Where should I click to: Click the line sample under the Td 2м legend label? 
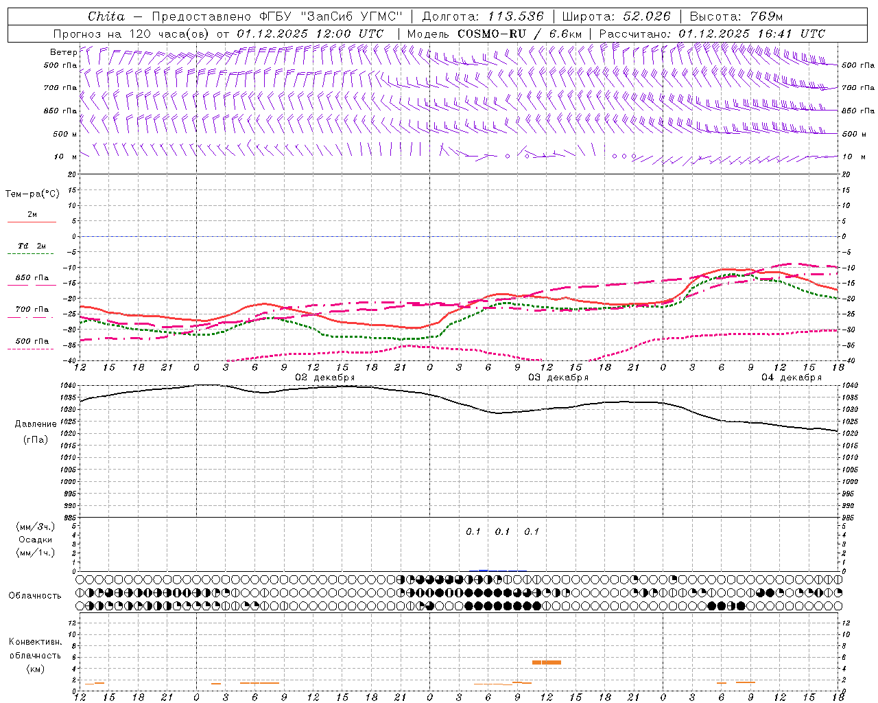[32, 254]
